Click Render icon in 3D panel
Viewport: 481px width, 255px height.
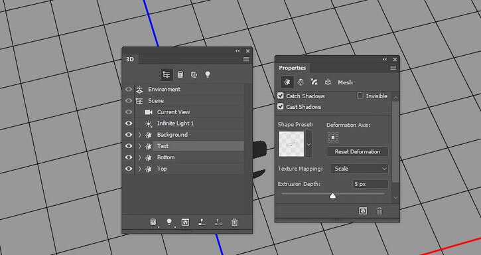(x=185, y=222)
